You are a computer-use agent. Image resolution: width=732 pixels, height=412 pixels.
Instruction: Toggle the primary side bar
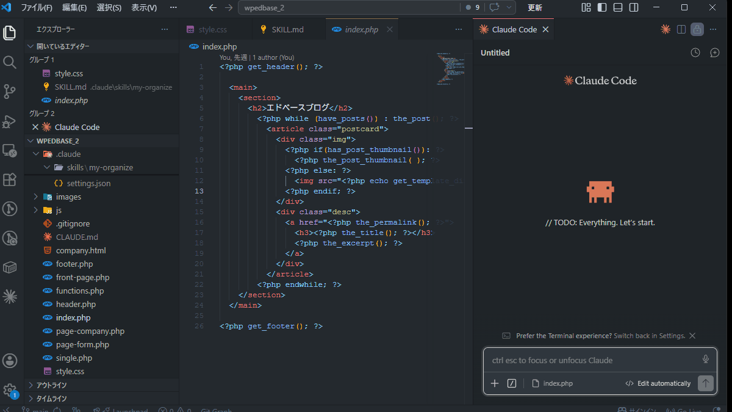[x=602, y=8]
